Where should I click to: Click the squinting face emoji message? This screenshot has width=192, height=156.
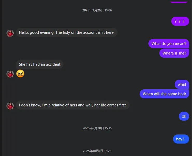(x=20, y=74)
